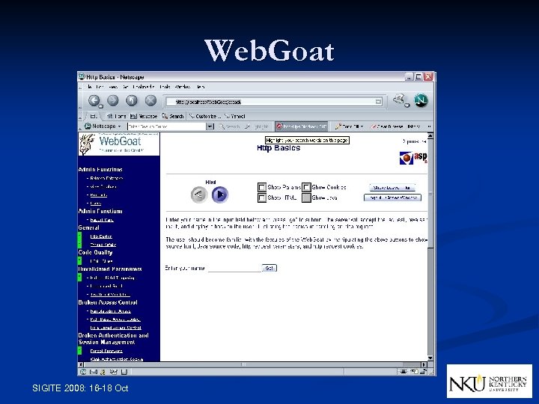
Task: Click the toolbar overflow chevron
Action: click(429, 126)
